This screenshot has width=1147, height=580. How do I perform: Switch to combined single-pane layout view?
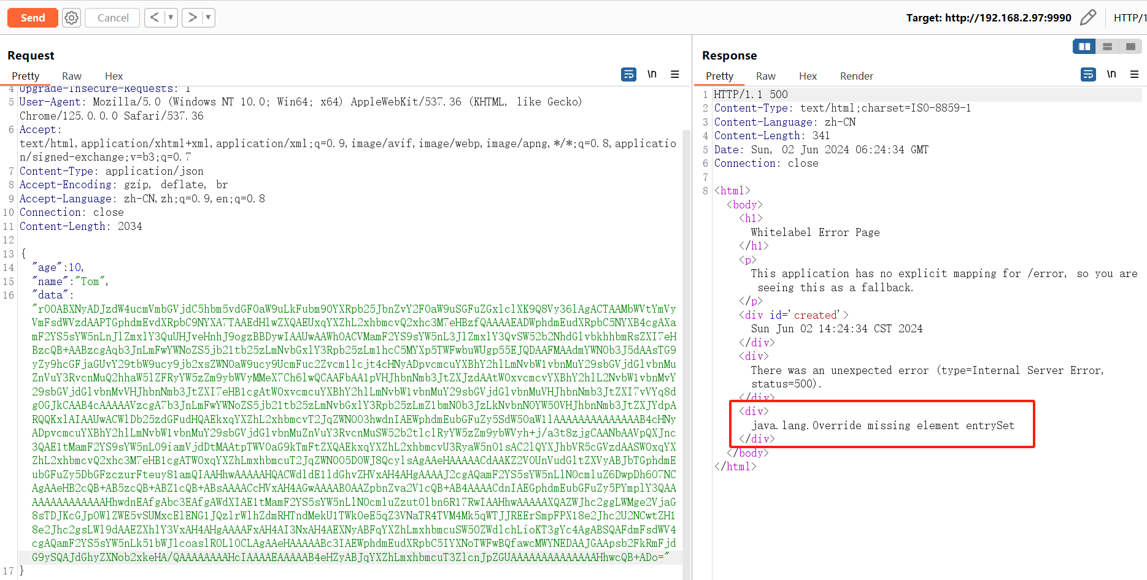coord(1130,47)
